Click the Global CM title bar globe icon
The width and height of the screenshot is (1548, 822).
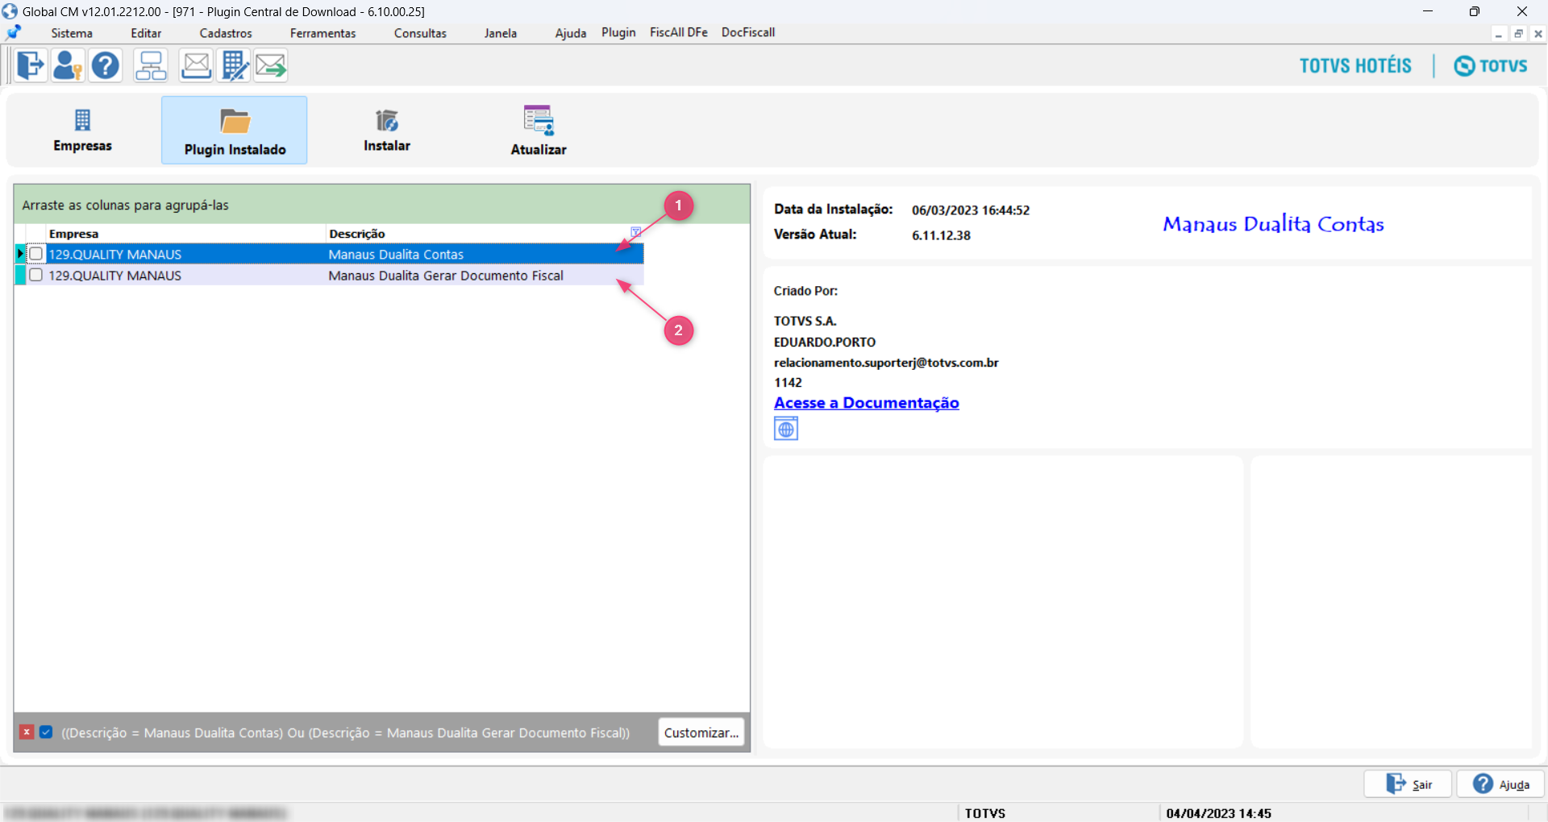(x=10, y=11)
